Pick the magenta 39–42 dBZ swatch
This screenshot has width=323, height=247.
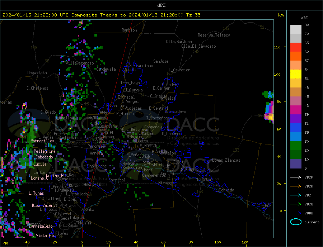pyautogui.click(x=296, y=110)
